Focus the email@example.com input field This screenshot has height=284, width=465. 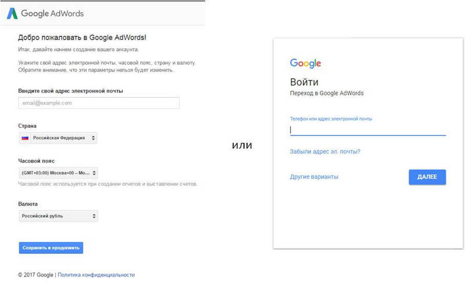click(99, 103)
